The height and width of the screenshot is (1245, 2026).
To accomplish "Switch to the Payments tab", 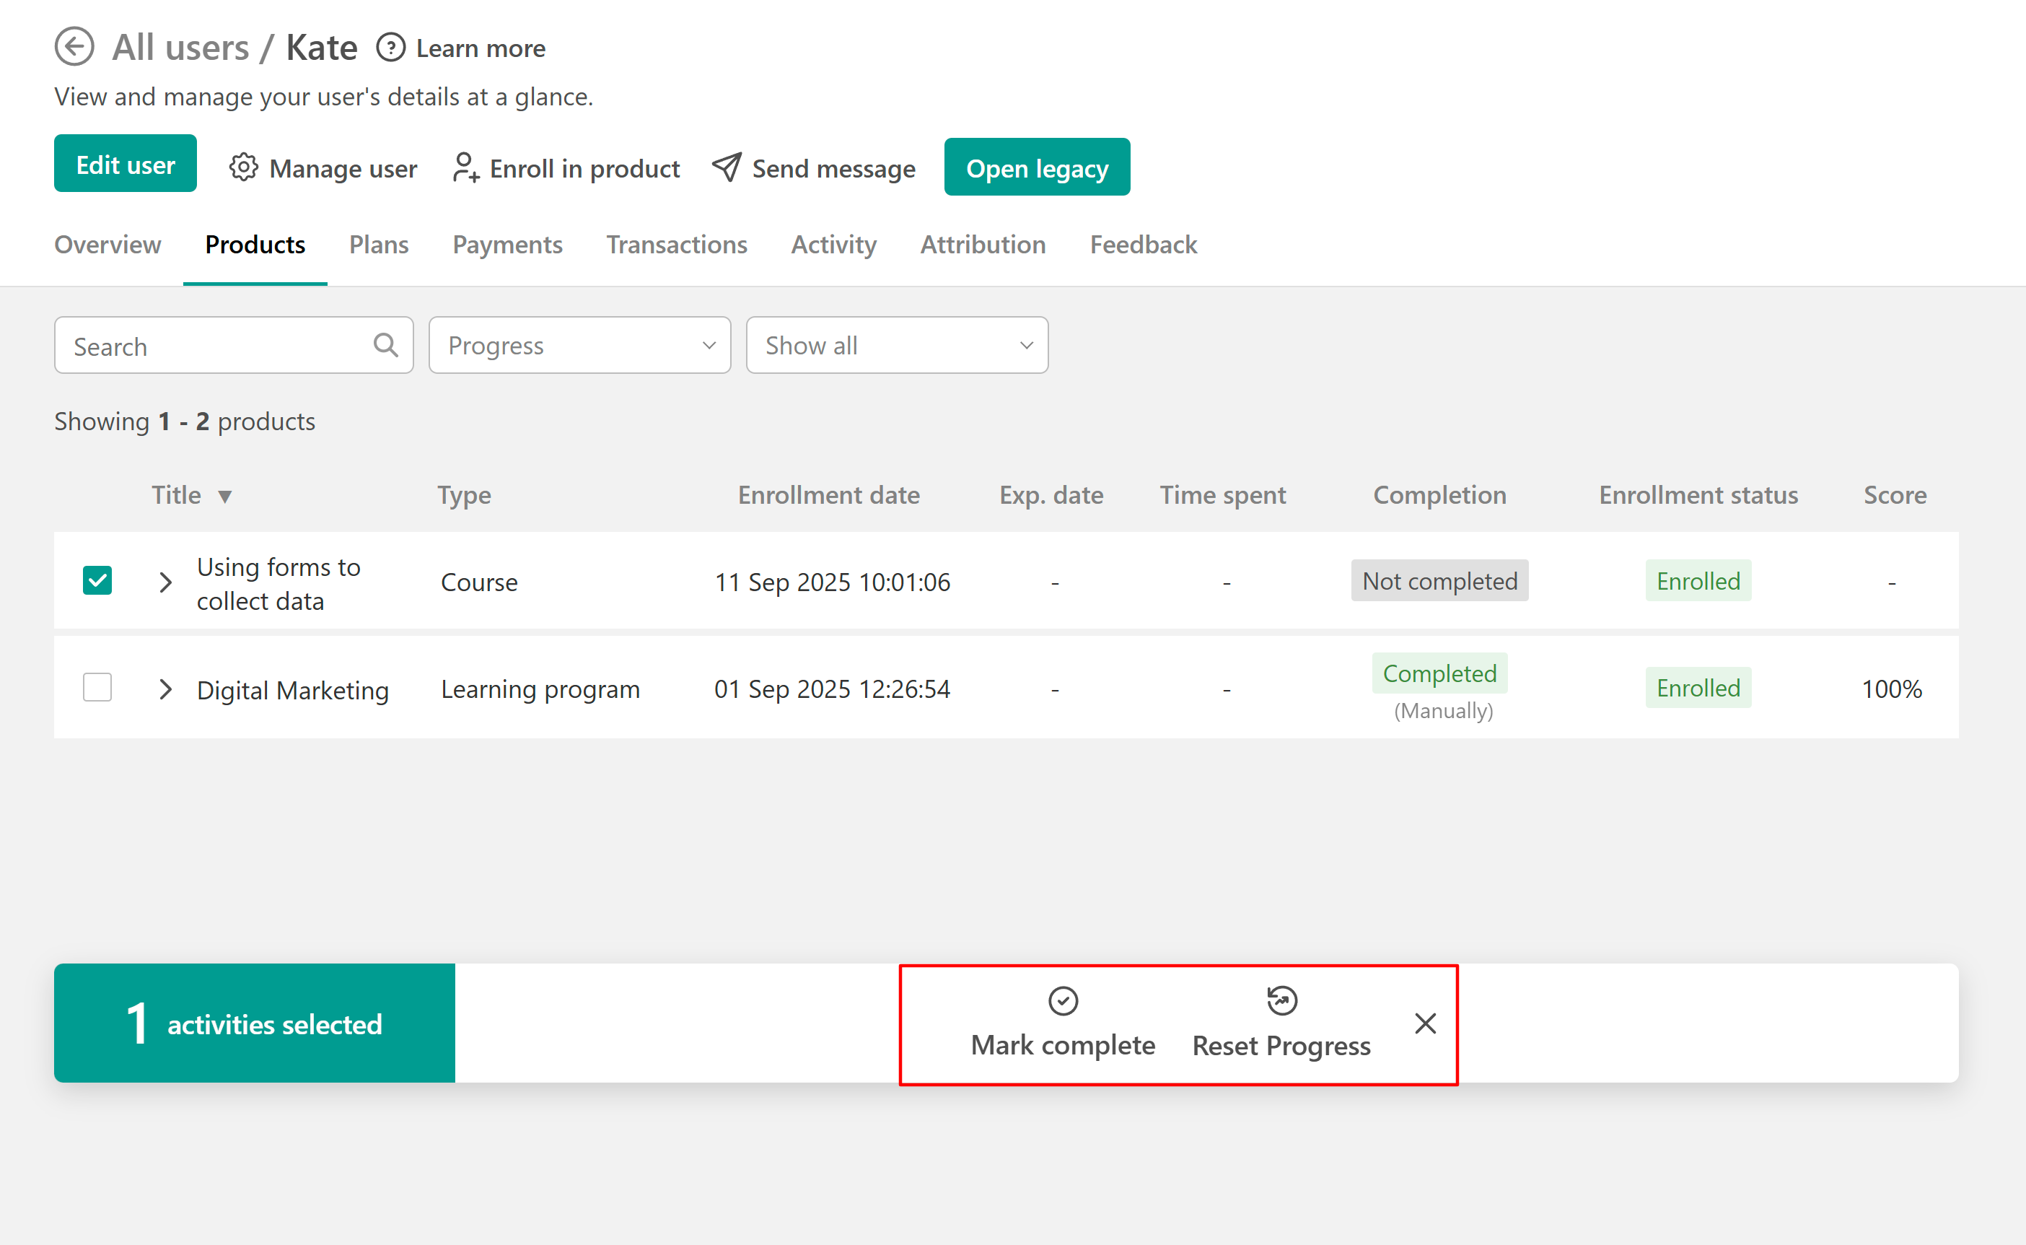I will click(x=507, y=245).
